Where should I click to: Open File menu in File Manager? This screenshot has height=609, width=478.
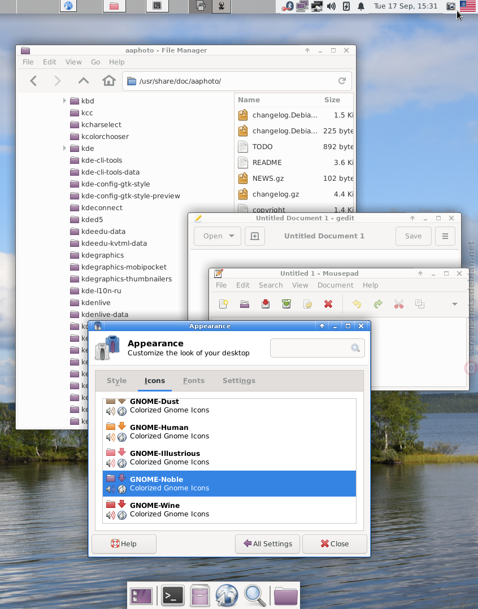click(28, 62)
